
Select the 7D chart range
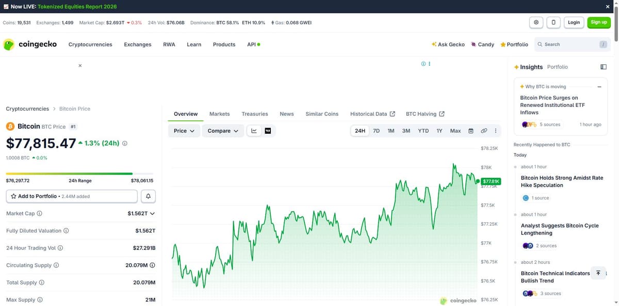pos(376,131)
